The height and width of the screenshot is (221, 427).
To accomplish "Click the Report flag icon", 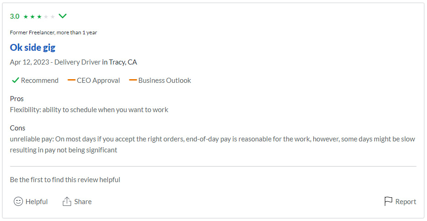I will click(388, 201).
